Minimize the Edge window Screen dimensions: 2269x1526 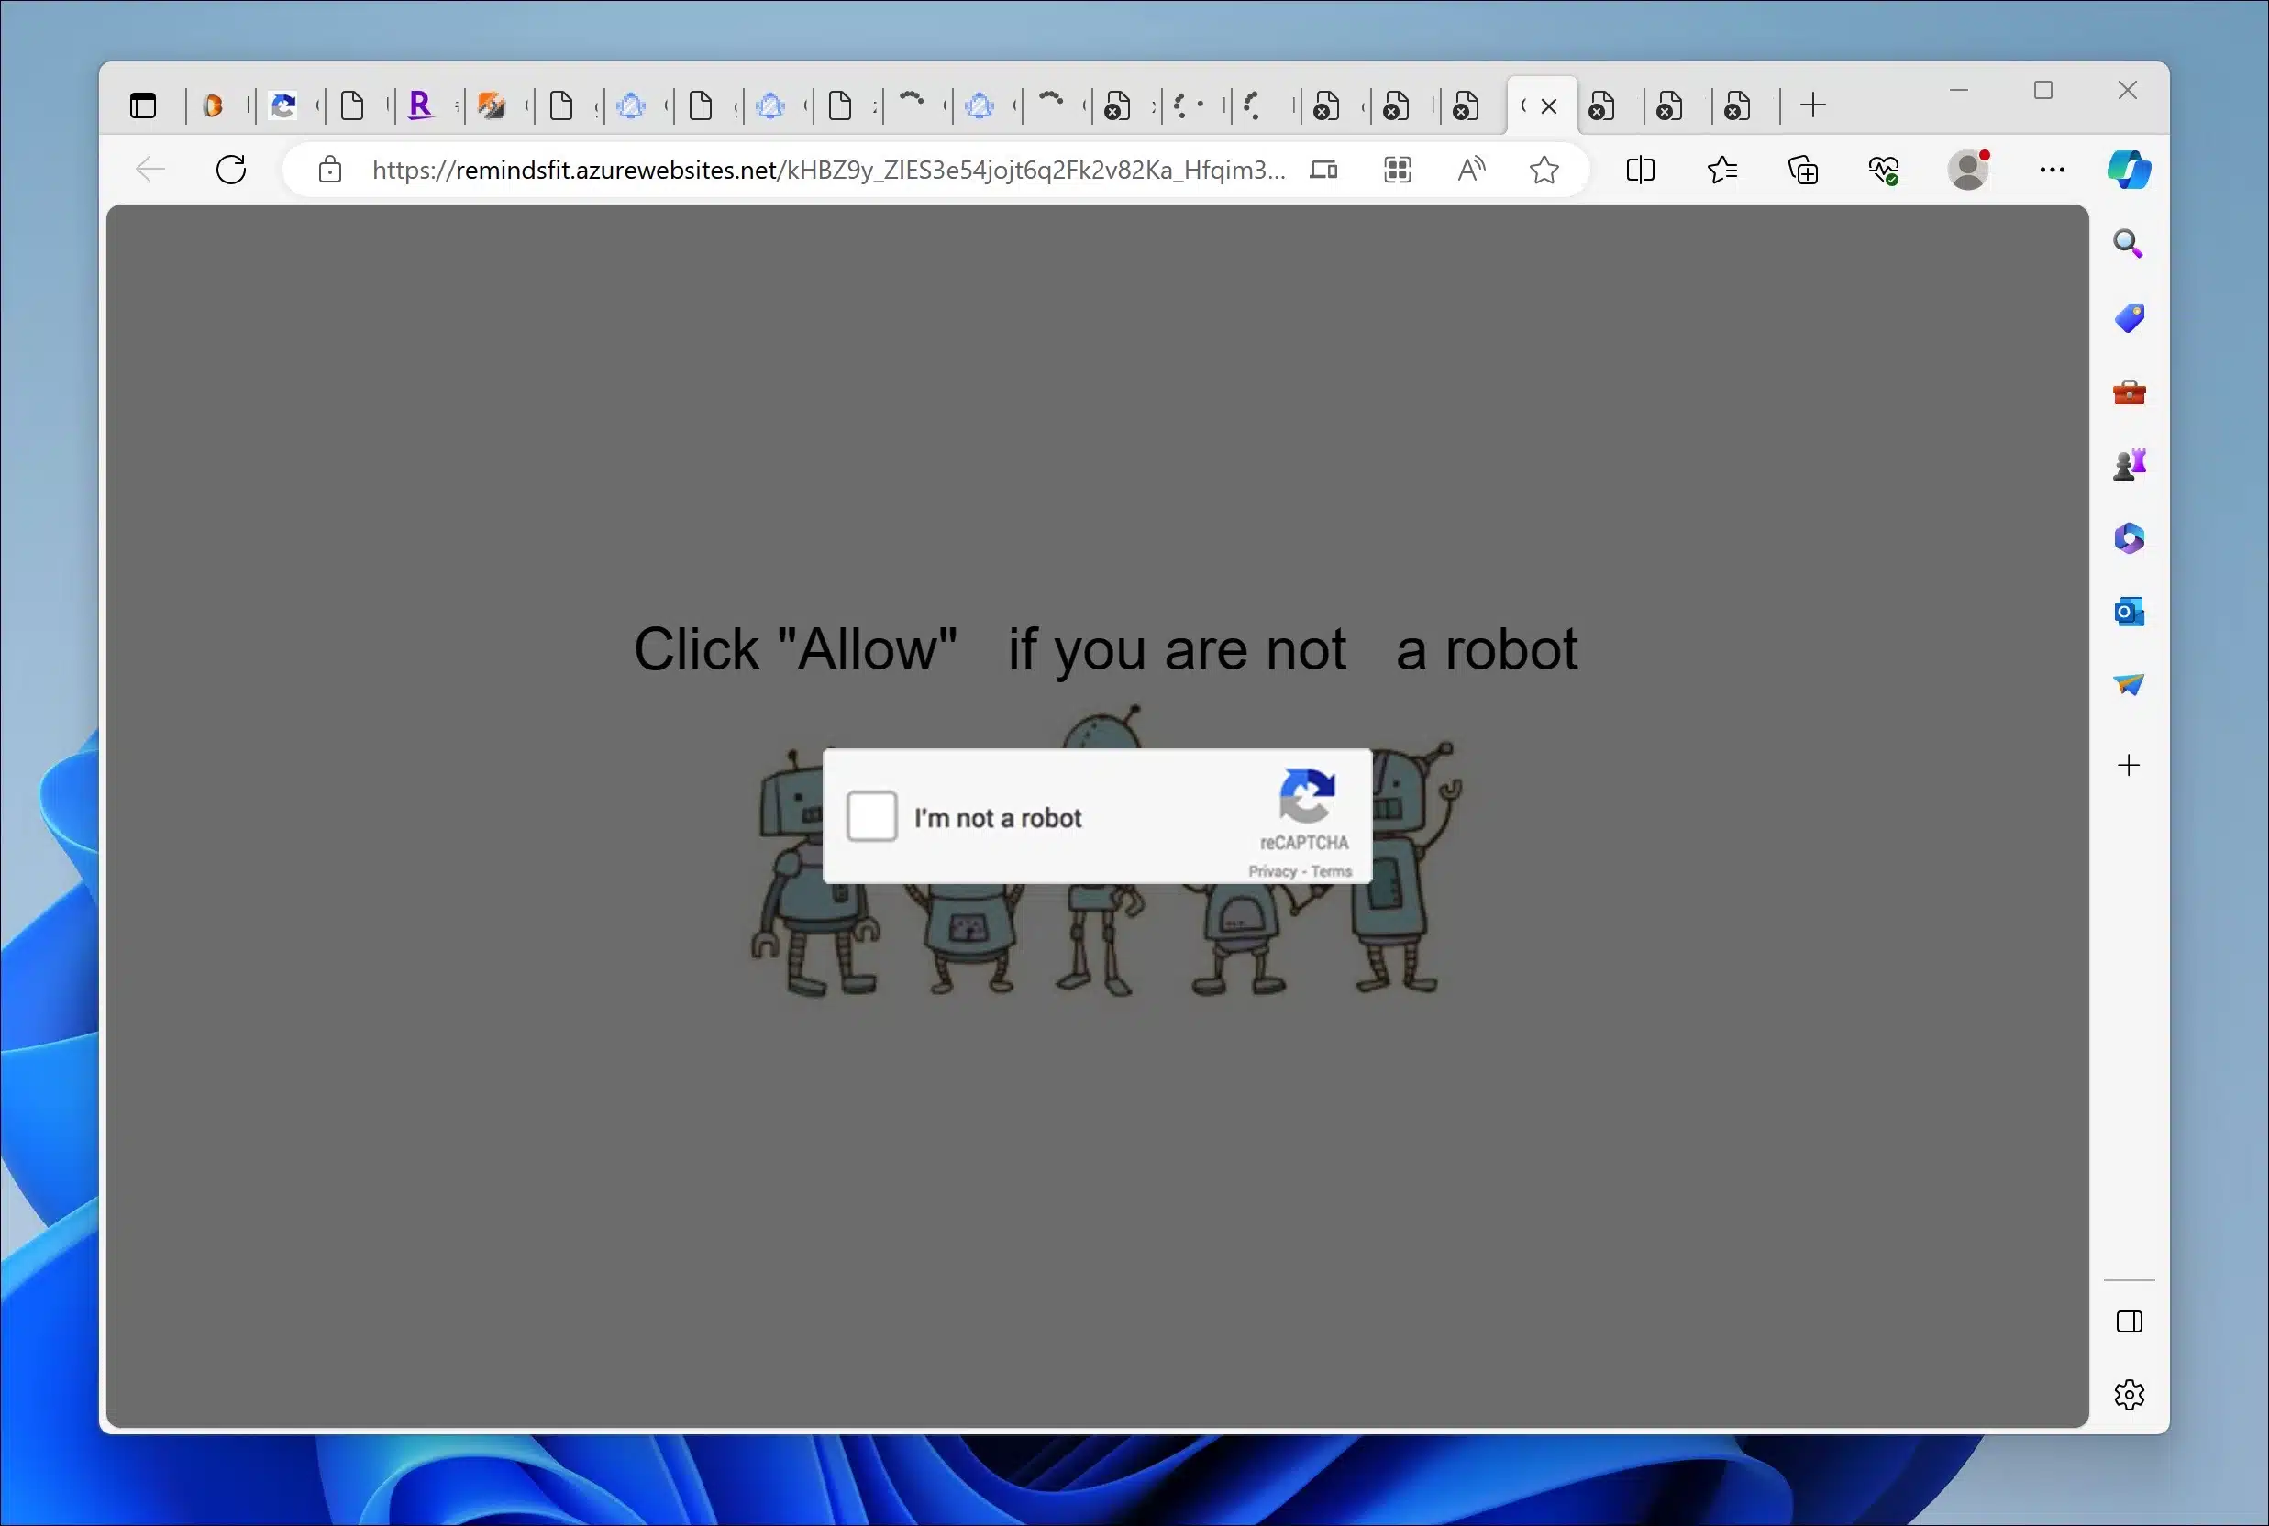(1959, 91)
